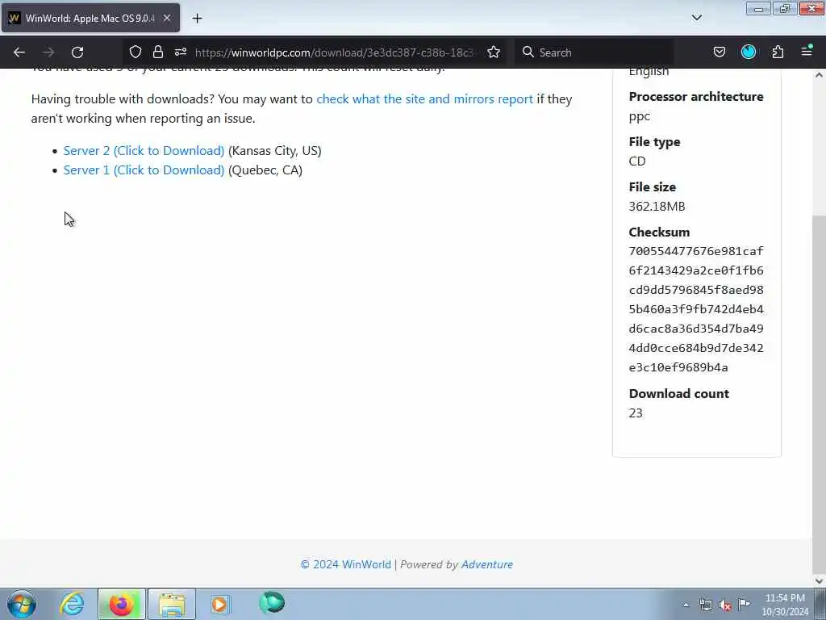This screenshot has height=620, width=826.
Task: Click the search magnifier icon
Action: pos(528,52)
